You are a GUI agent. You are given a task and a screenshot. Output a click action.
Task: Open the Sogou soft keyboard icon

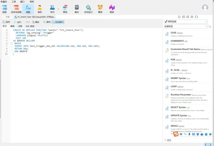(194, 134)
